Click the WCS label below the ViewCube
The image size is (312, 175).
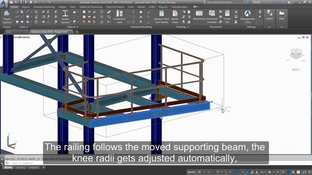(x=296, y=70)
